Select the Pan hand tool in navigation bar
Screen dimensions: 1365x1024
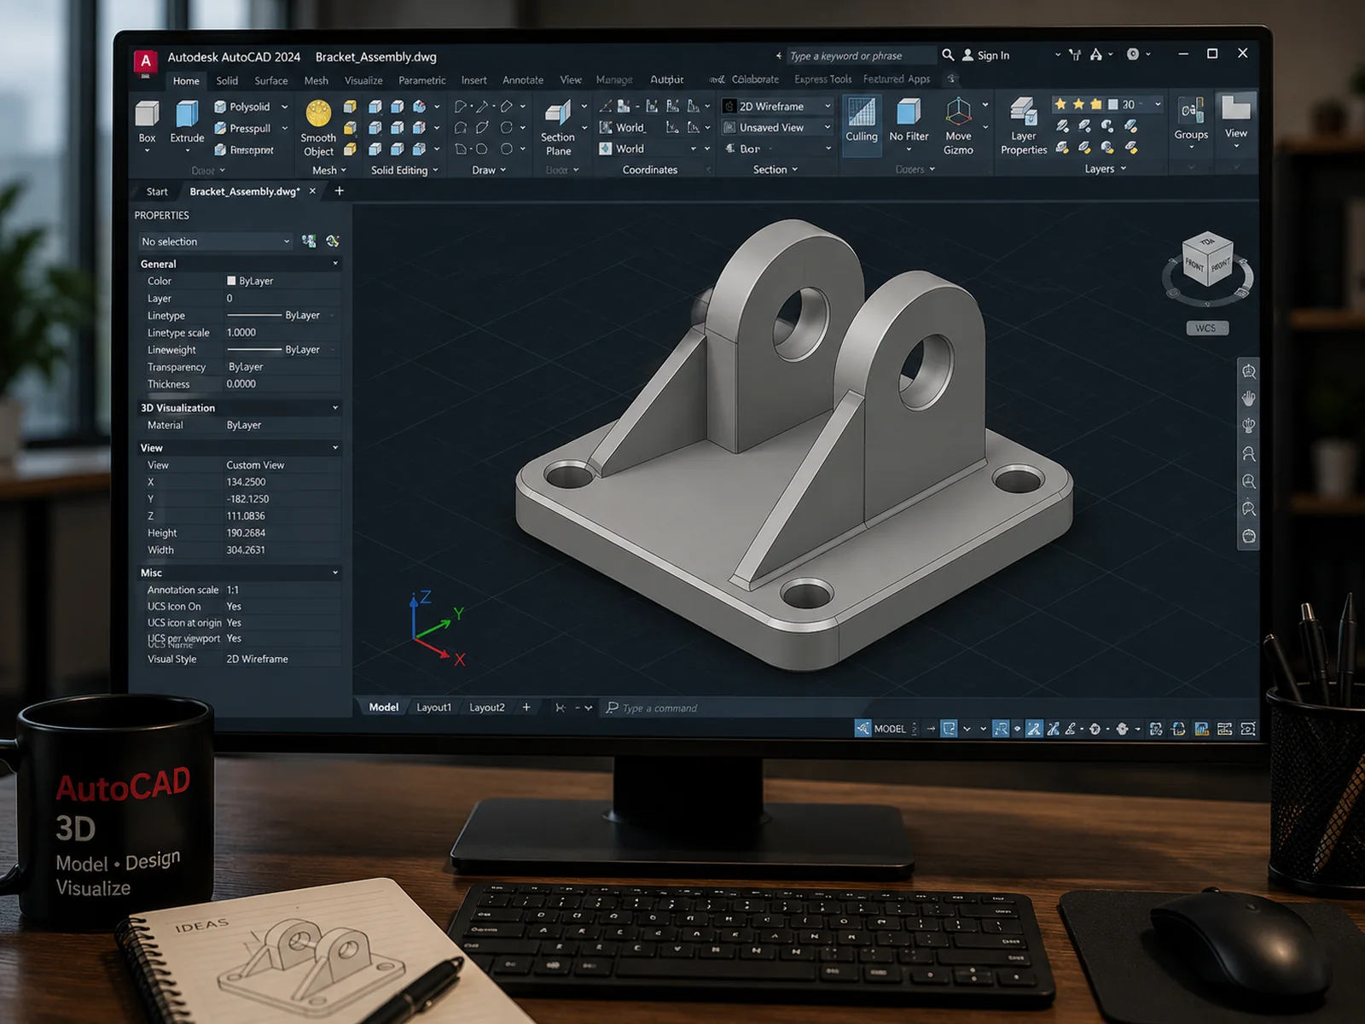[x=1249, y=399]
